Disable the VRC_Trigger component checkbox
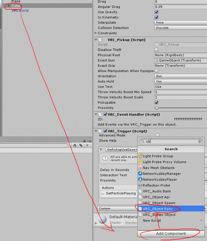The height and width of the screenshot is (241, 207). click(x=105, y=131)
